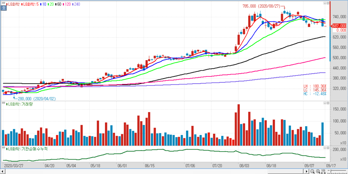Click the 100,000 volume axis label
Image resolution: width=348 pixels, height=174 pixels.
(x=339, y=121)
